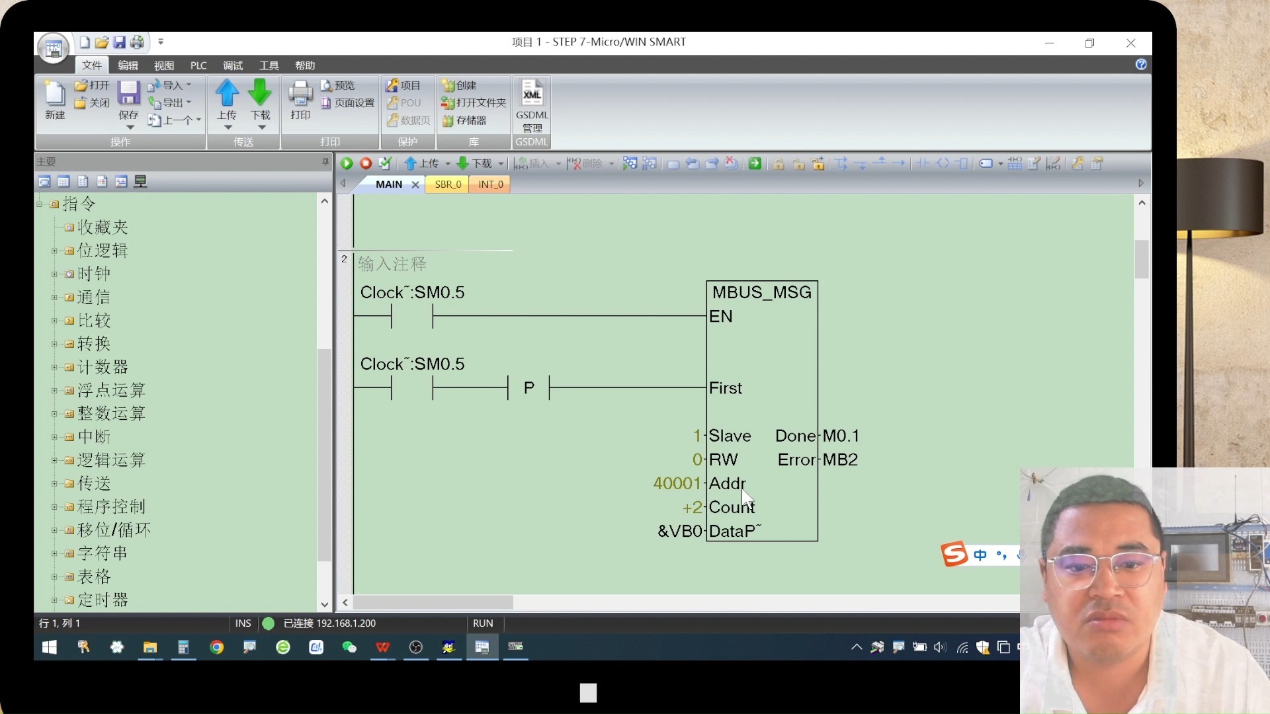Click the quick-access open folder icon
Image resolution: width=1270 pixels, height=714 pixels.
click(x=101, y=42)
